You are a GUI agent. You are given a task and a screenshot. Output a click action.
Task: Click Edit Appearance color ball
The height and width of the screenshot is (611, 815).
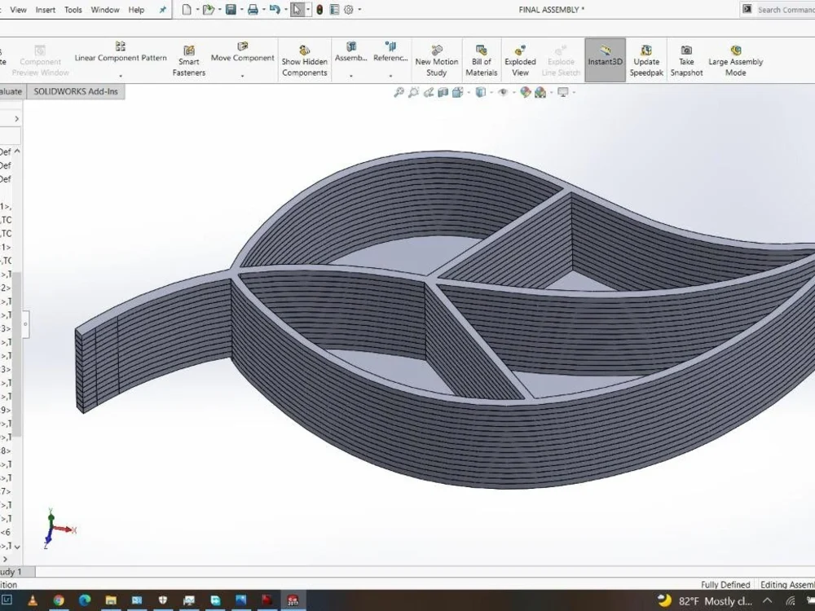click(x=526, y=93)
